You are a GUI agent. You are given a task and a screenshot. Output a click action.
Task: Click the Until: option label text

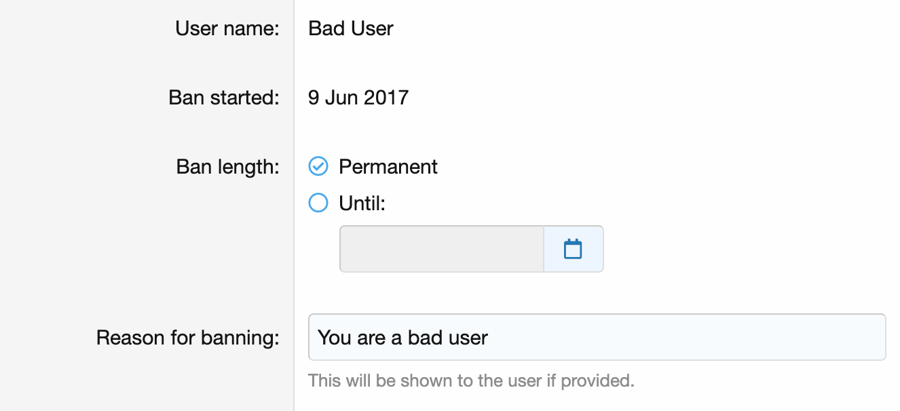[362, 203]
